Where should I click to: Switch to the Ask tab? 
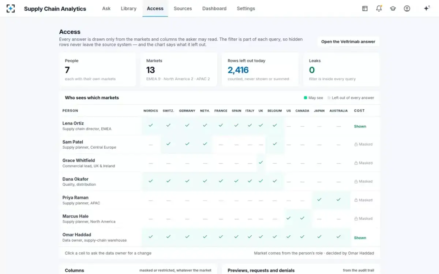click(x=106, y=8)
